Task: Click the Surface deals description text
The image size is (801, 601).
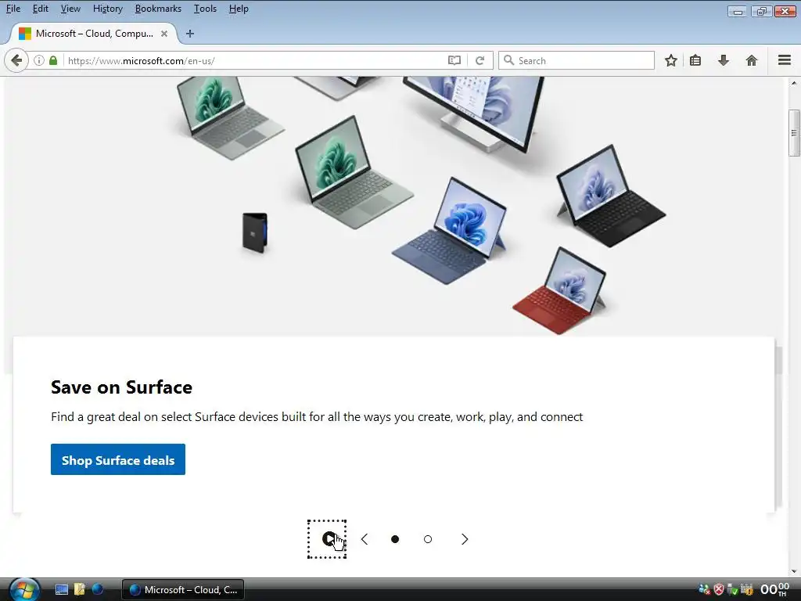Action: pyautogui.click(x=317, y=417)
